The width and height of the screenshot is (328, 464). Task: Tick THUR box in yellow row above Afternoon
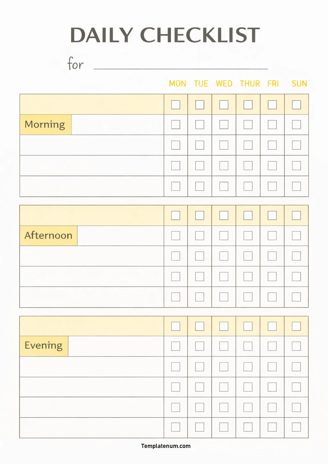(248, 215)
